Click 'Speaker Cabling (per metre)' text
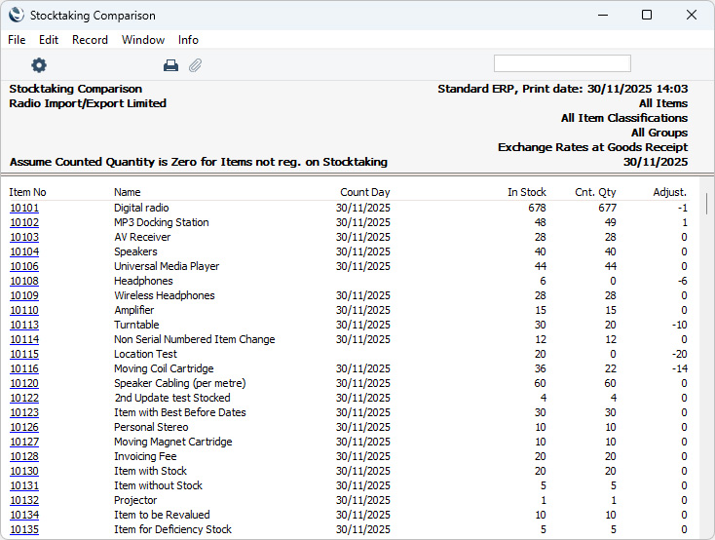715x540 pixels. 179,383
